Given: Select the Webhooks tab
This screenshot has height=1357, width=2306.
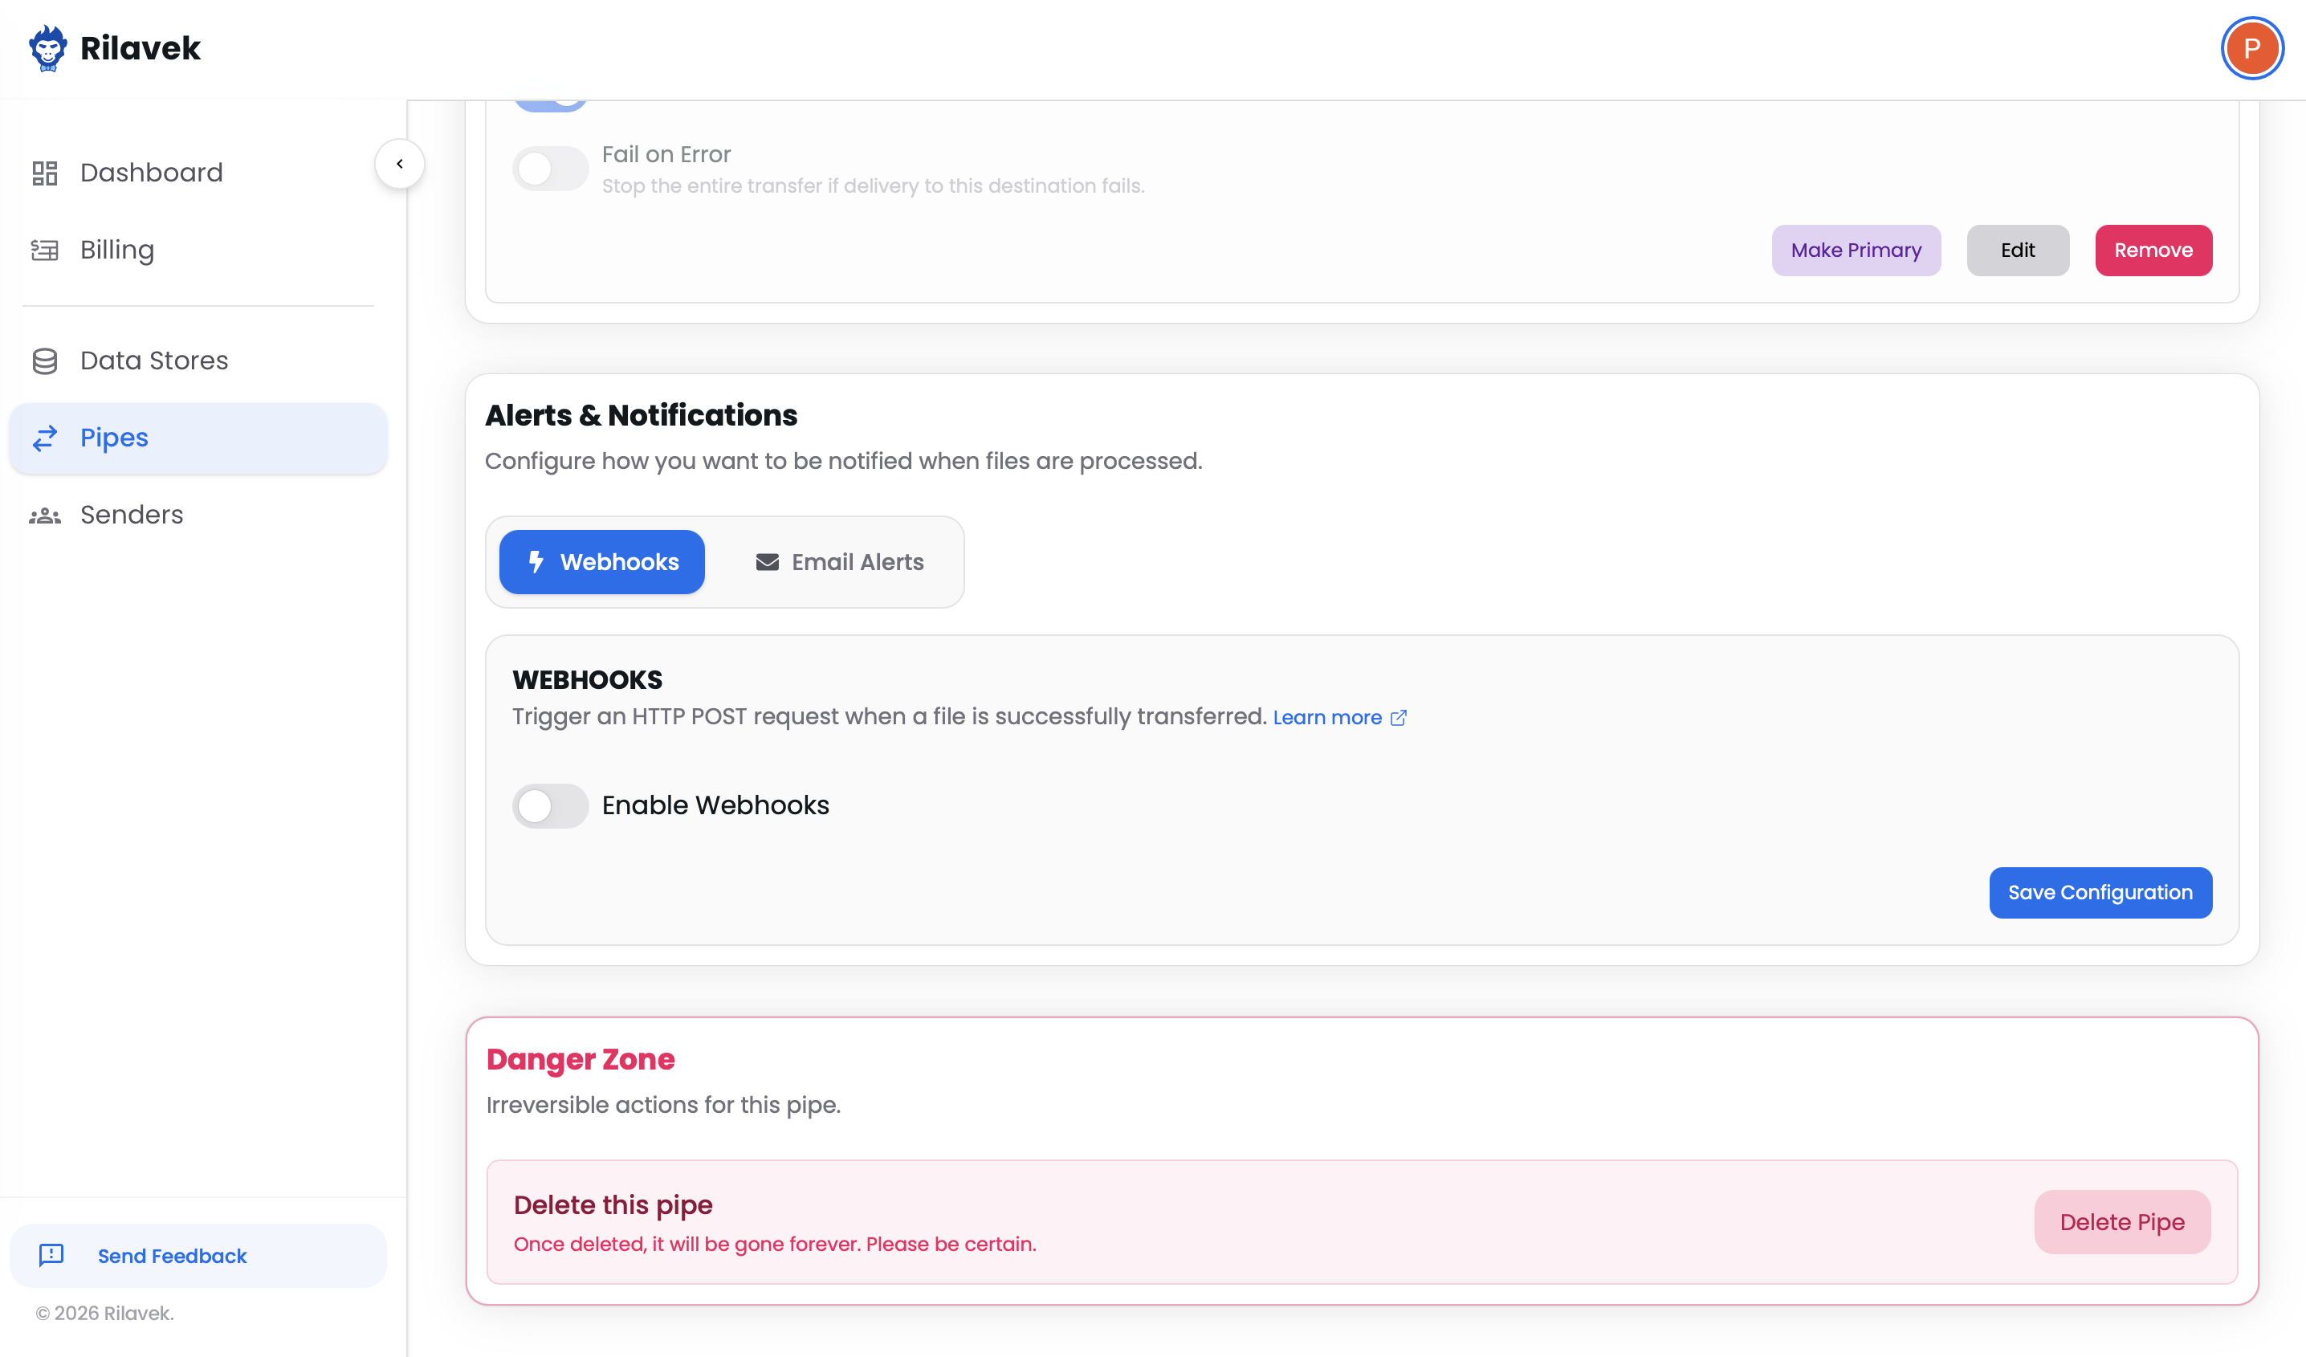Looking at the screenshot, I should [x=602, y=562].
